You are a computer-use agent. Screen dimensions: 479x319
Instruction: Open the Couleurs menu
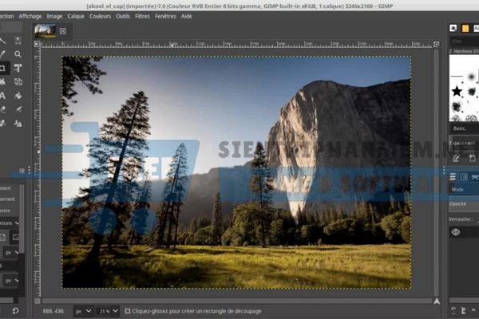[x=101, y=15]
